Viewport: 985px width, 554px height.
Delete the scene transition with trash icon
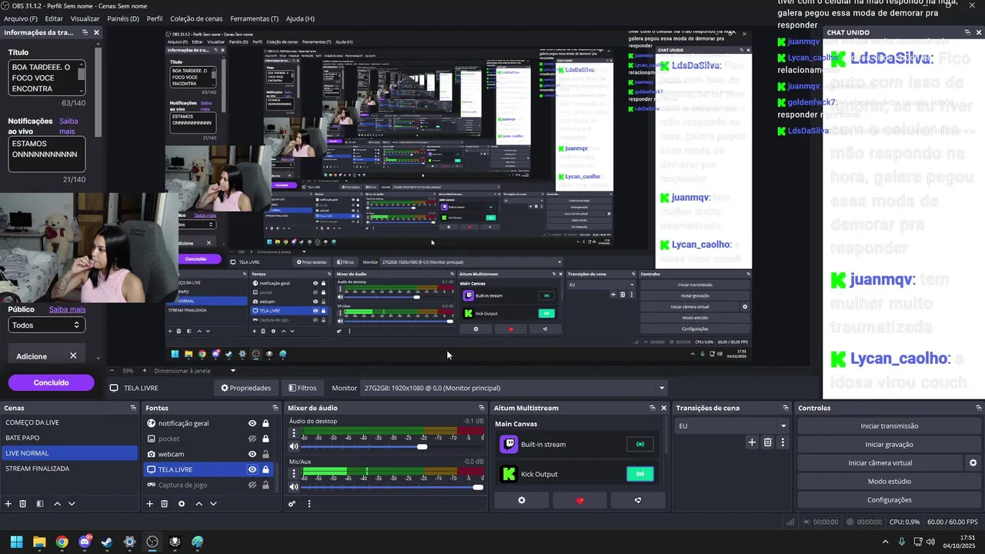point(767,442)
